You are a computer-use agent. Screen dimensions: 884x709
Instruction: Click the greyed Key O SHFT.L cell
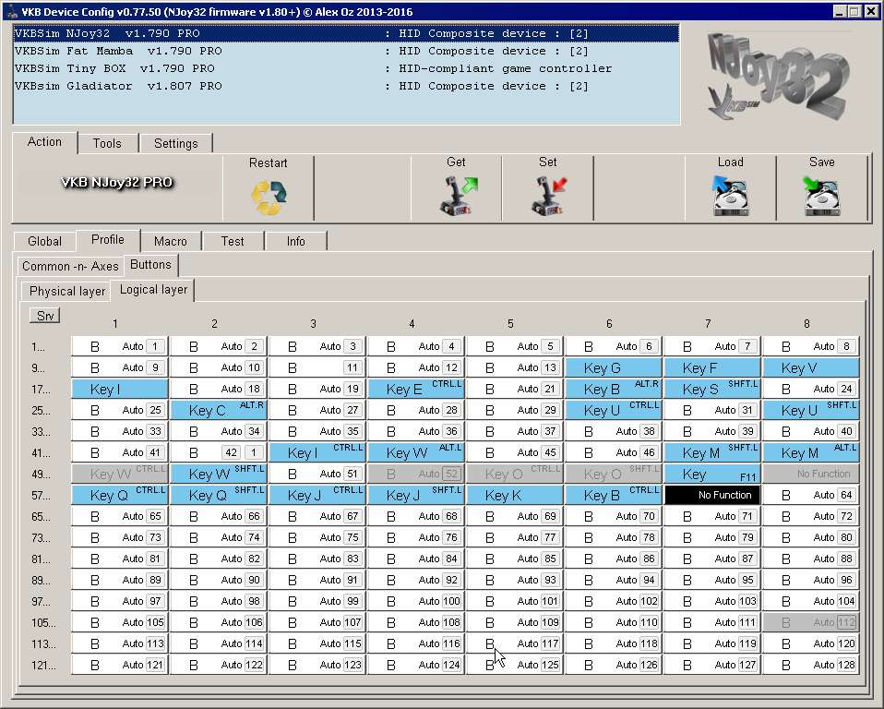point(614,474)
